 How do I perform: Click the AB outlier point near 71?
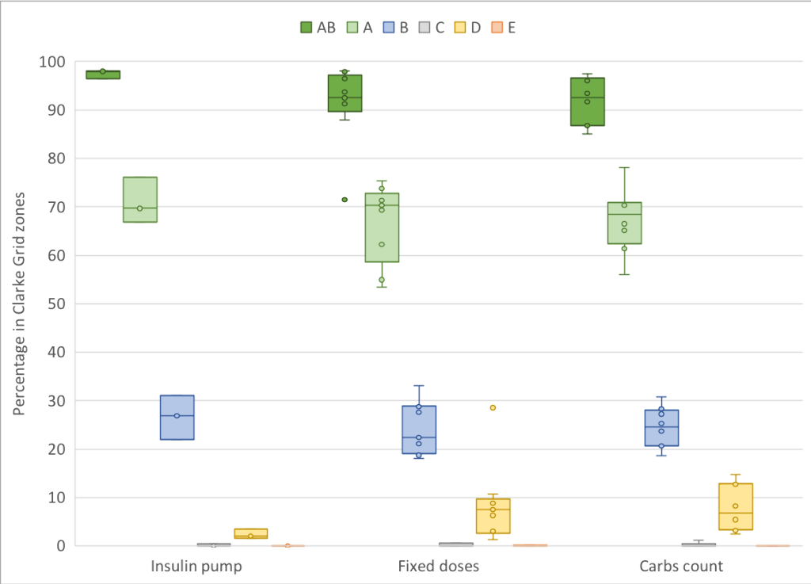tap(345, 200)
